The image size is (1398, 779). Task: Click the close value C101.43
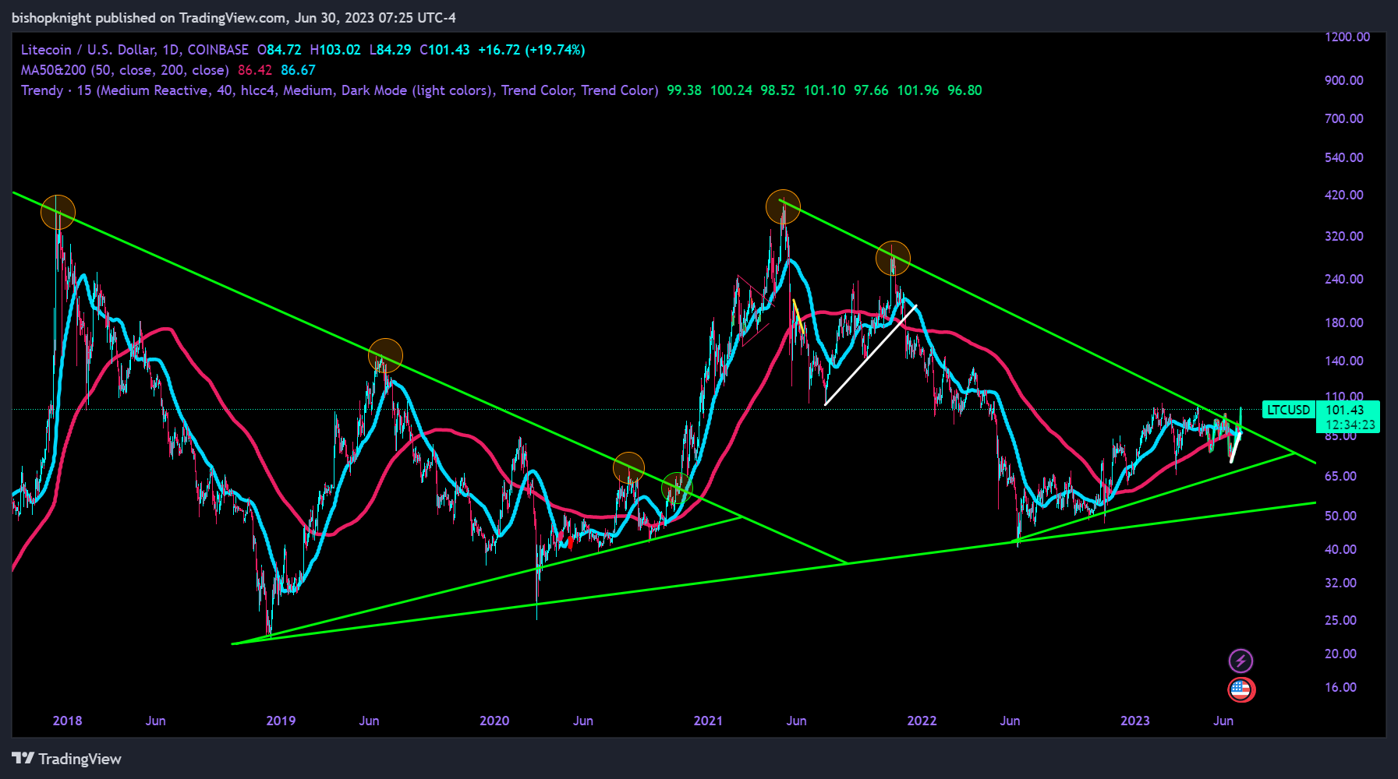(x=444, y=50)
